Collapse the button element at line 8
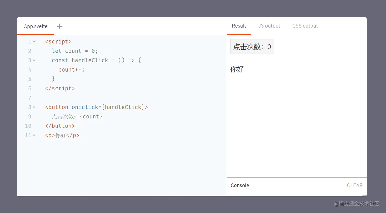The width and height of the screenshot is (386, 213). [34, 107]
